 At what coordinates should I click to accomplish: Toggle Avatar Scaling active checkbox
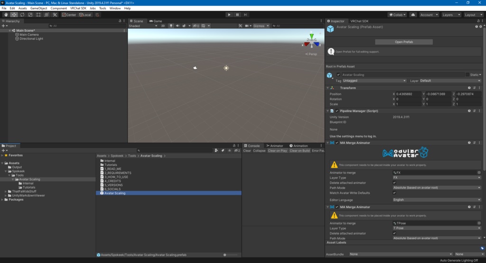(338, 74)
